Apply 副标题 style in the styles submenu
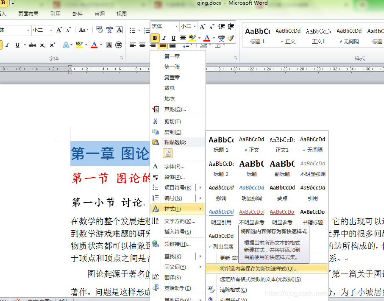The width and height of the screenshot is (384, 301). (282, 169)
